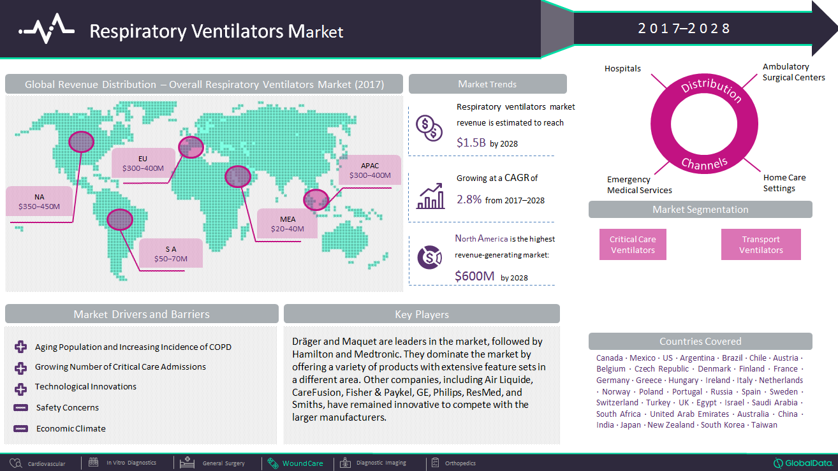The height and width of the screenshot is (471, 838).
Task: Click the Wound Care bandage icon
Action: (273, 463)
